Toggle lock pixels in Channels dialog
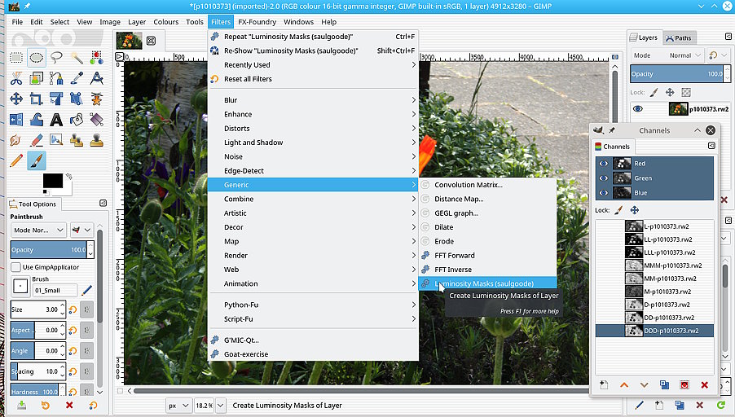Screen dimensions: 735x417 (x=618, y=210)
